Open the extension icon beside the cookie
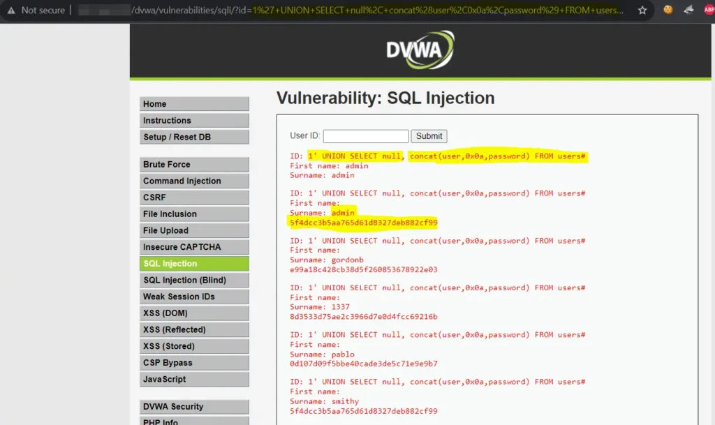 688,10
